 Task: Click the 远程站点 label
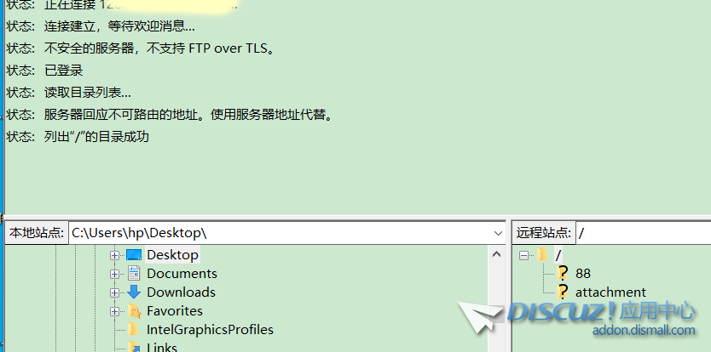point(543,233)
